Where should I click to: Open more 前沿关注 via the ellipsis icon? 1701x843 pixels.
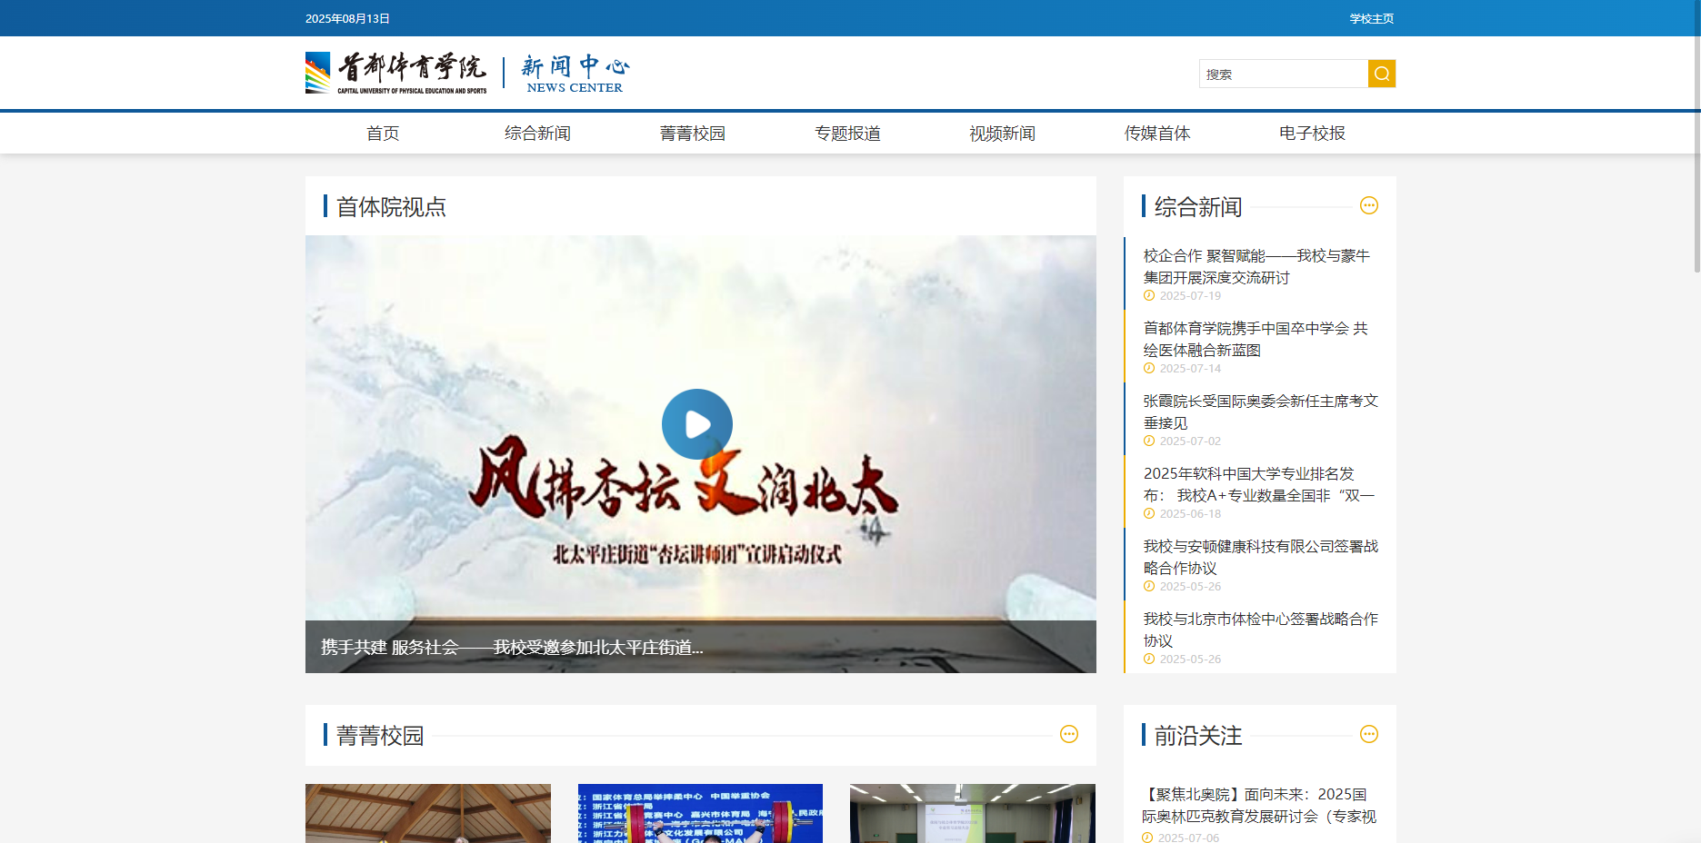[x=1368, y=734]
